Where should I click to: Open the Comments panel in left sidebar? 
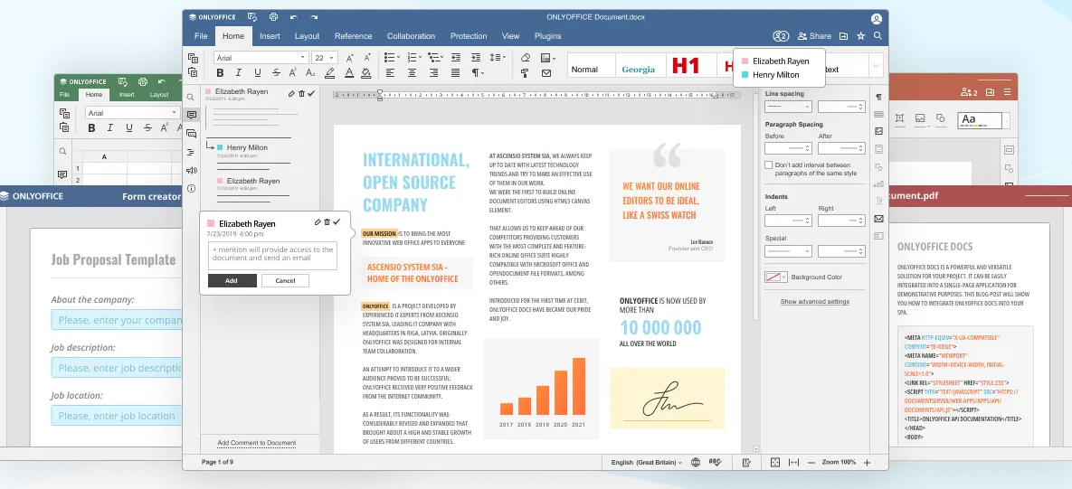point(191,115)
